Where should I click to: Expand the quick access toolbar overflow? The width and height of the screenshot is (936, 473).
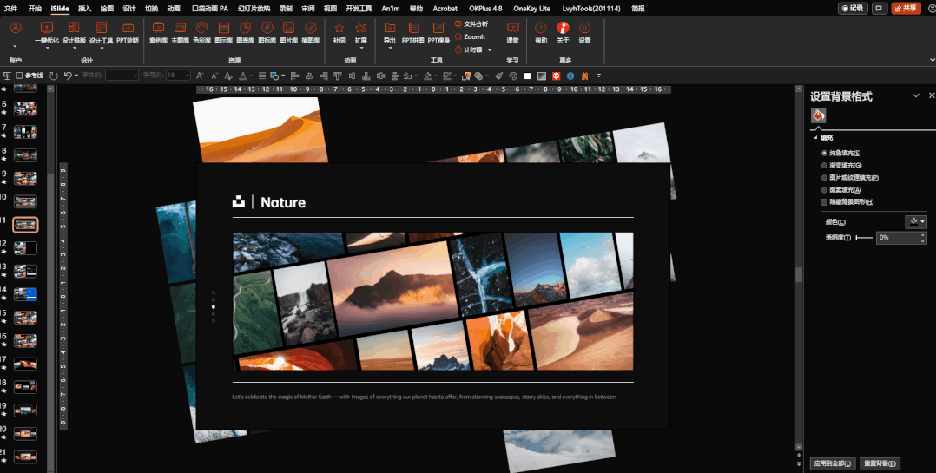[x=599, y=76]
